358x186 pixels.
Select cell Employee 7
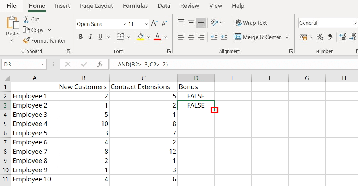click(x=35, y=152)
